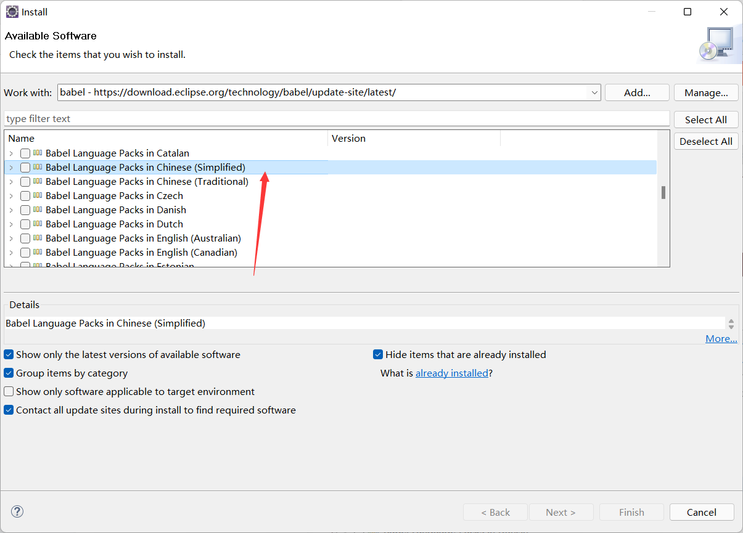Viewport: 743px width, 533px height.
Task: Check the English (Canadian) pack checkbox
Action: pyautogui.click(x=25, y=253)
